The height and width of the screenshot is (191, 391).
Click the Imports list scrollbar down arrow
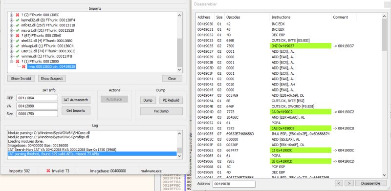pos(179,70)
